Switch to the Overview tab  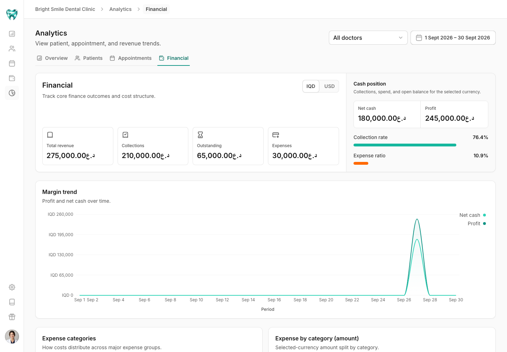[x=52, y=58]
